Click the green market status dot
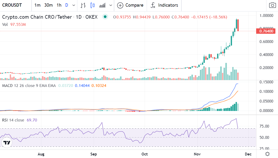 105,17
